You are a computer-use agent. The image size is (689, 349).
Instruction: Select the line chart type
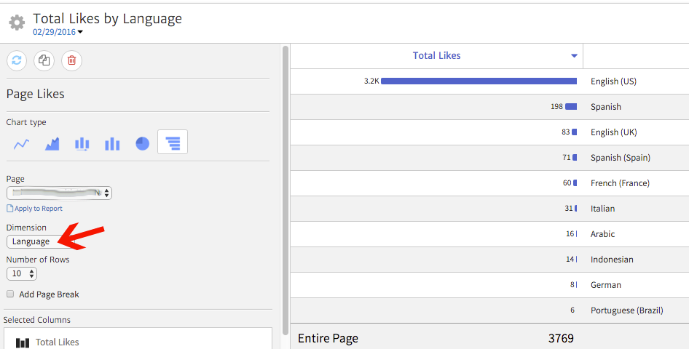21,143
